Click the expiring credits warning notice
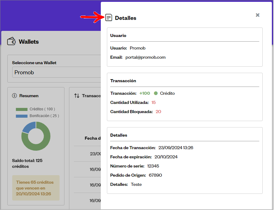Screen dimensions: 274x210 (36, 188)
